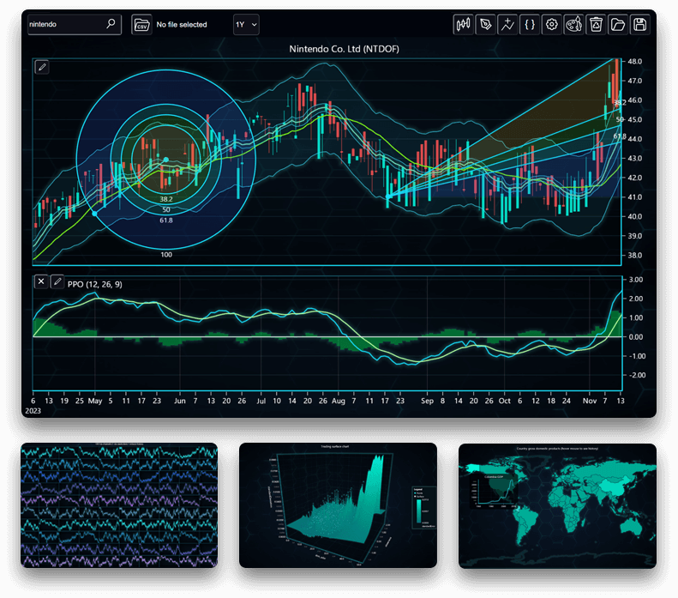Click the pencil edit icon on price chart

click(x=42, y=67)
